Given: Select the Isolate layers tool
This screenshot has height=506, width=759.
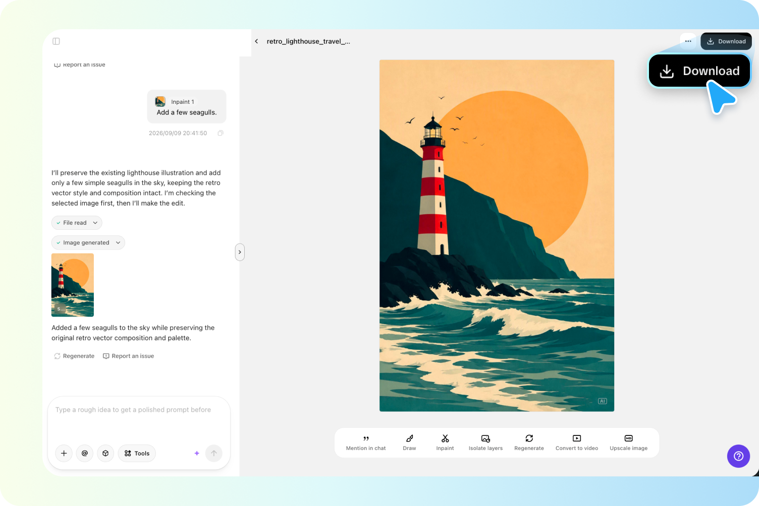Looking at the screenshot, I should tap(485, 442).
